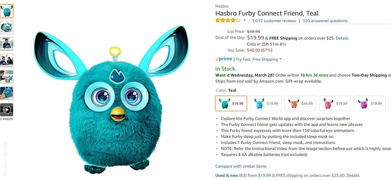
Task: Click the star rating icons
Action: 228,21
